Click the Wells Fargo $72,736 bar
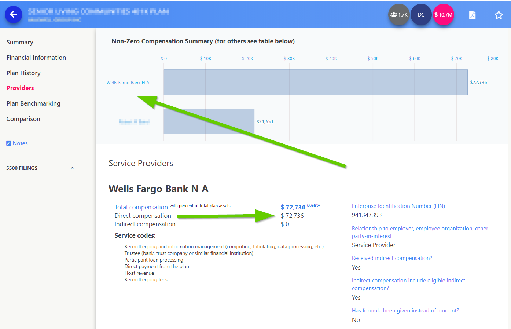The image size is (511, 329). tap(316, 82)
